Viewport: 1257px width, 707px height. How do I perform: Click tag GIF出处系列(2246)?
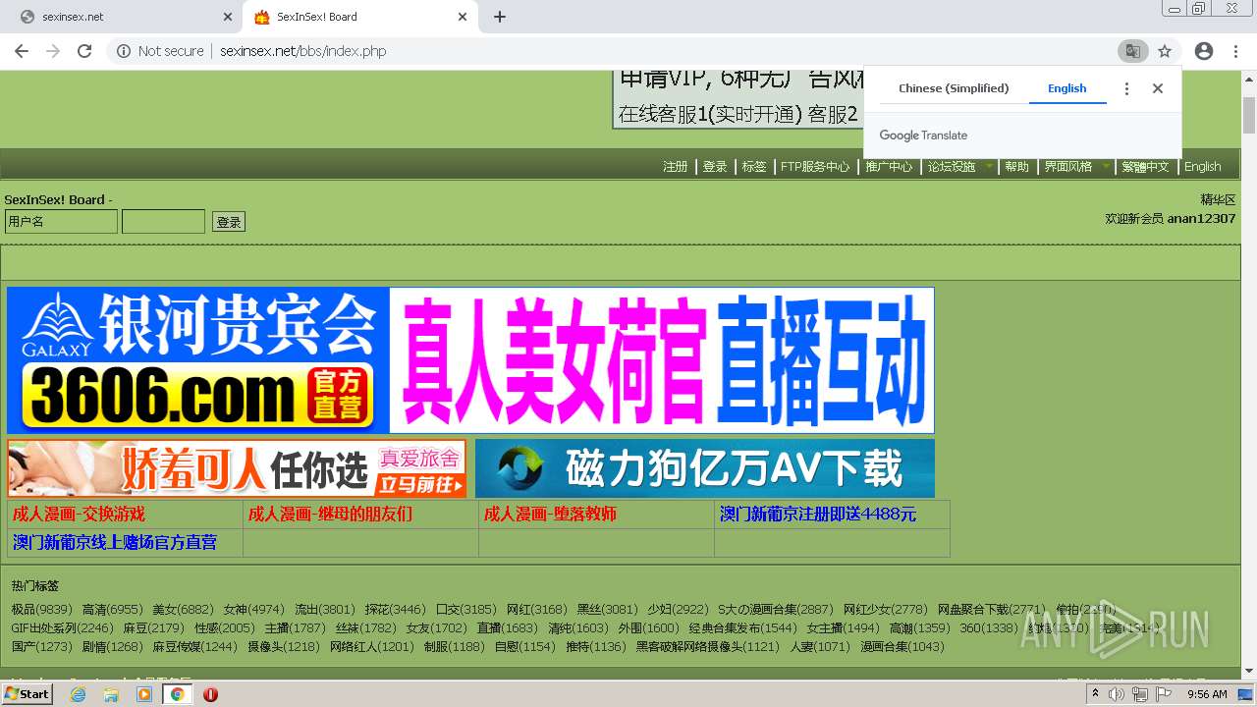62,628
